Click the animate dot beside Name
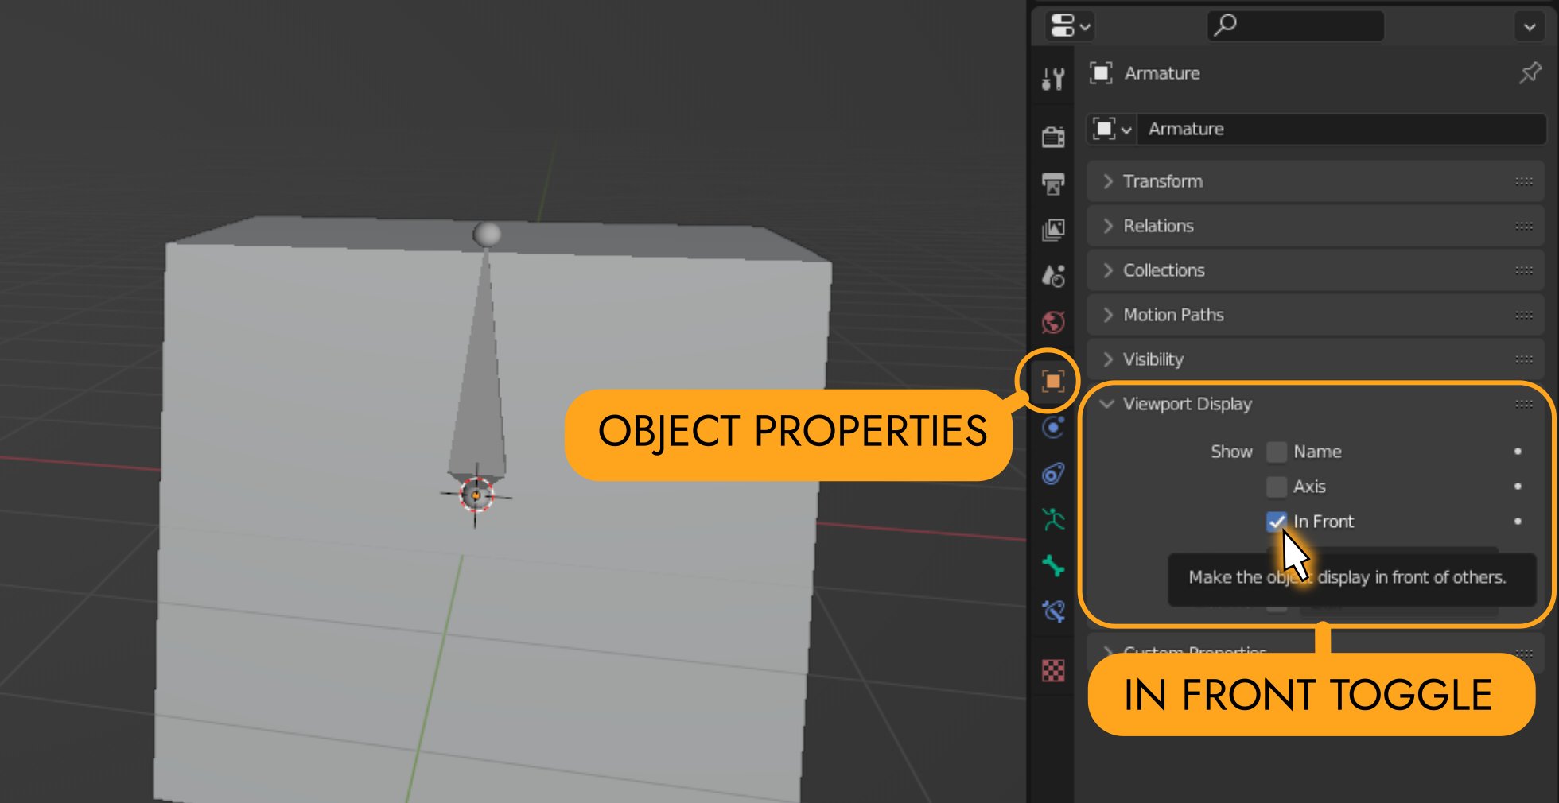The width and height of the screenshot is (1559, 803). click(1518, 452)
